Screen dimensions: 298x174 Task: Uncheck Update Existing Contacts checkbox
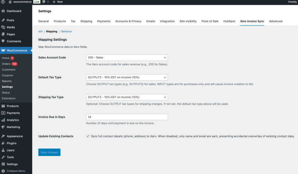coord(88,136)
